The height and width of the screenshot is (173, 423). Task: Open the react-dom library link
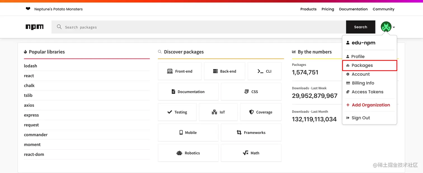[x=34, y=154]
